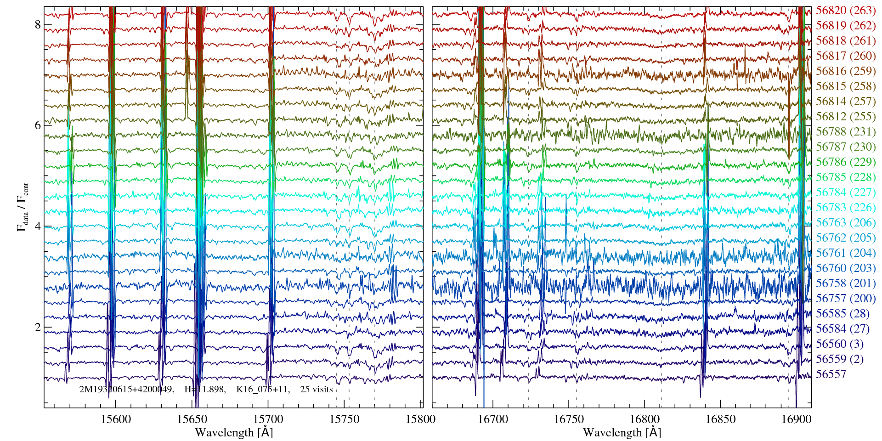Select the 56816 (259) visit label

click(846, 71)
